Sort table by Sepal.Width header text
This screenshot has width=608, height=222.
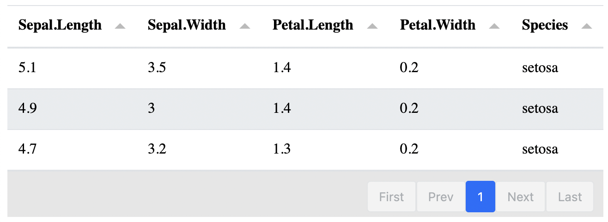[x=187, y=25]
